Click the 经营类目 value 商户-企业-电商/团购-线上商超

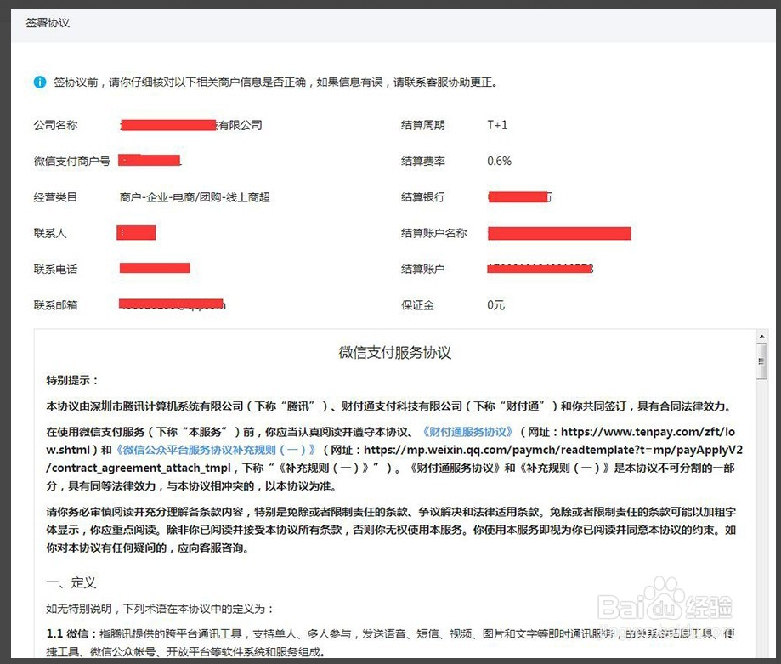195,197
